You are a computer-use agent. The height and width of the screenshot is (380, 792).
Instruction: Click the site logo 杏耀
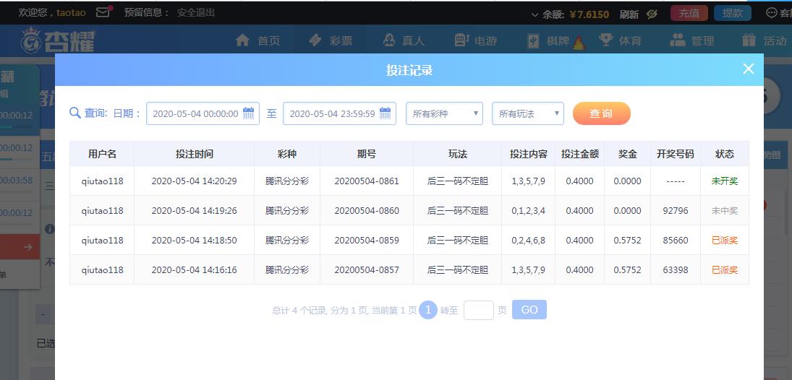[x=58, y=40]
